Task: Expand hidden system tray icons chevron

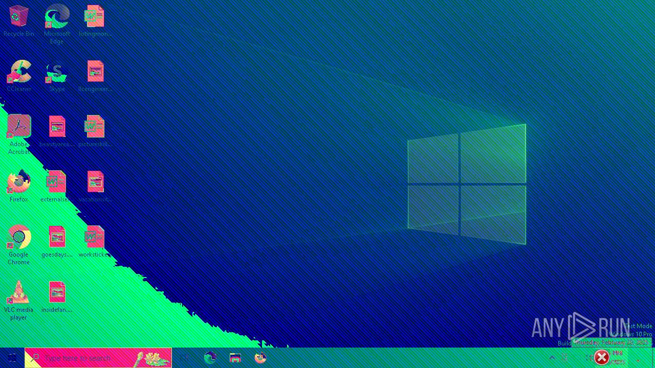Action: pyautogui.click(x=552, y=358)
